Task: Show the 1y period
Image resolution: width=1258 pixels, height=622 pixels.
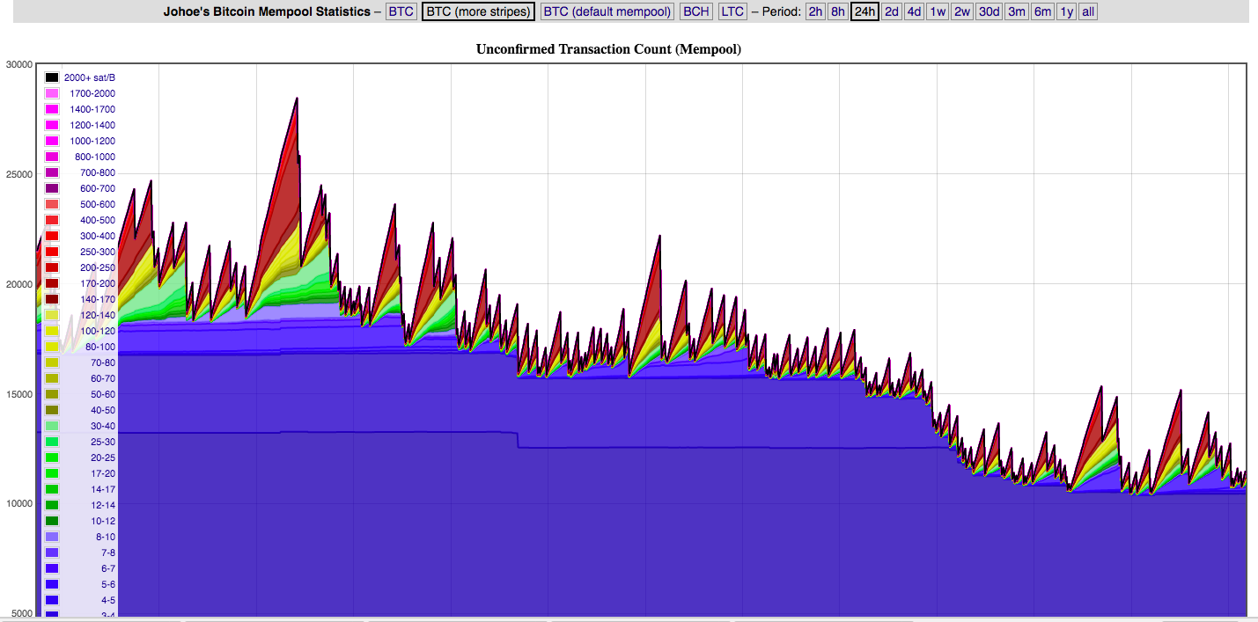Action: (x=1066, y=11)
